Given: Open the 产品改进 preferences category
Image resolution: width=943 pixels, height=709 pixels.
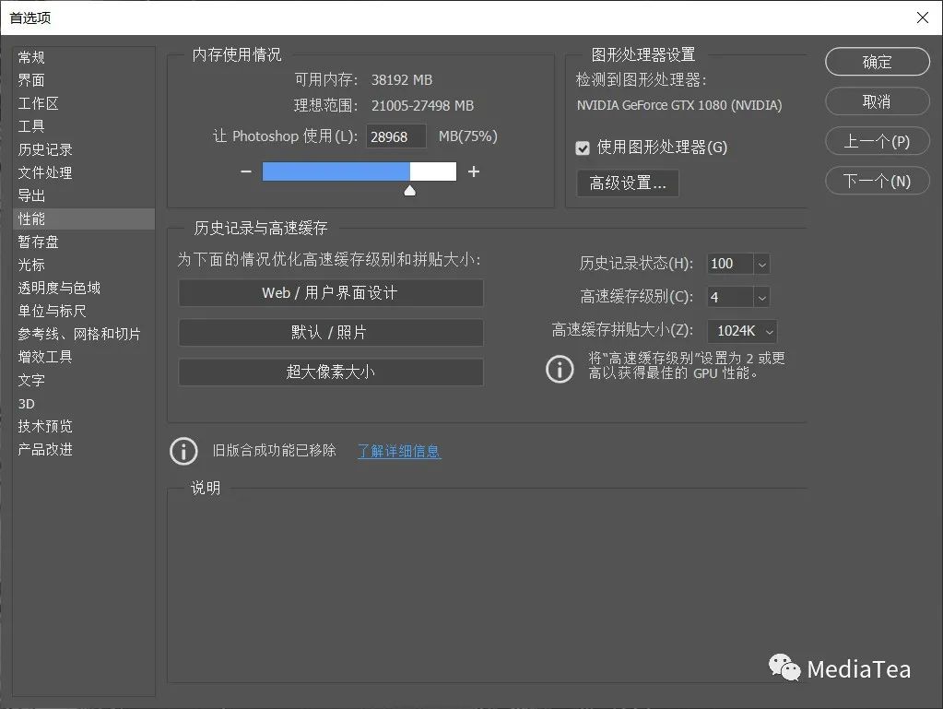Looking at the screenshot, I should coord(45,449).
